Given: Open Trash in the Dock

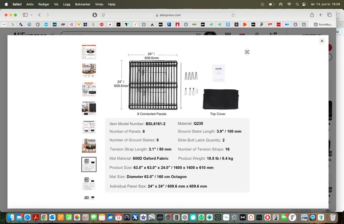Looking at the screenshot, I should tap(333, 218).
